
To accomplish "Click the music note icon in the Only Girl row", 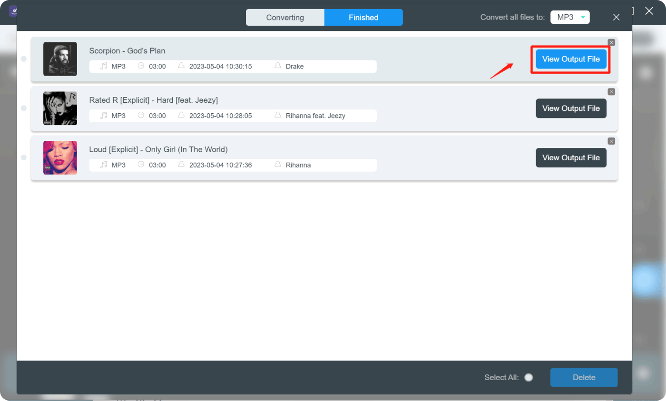I will (x=104, y=165).
